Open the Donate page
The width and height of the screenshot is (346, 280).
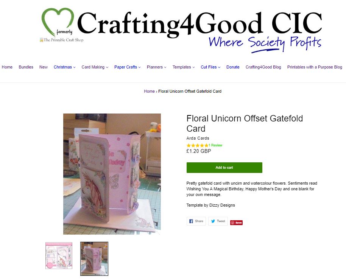233,67
